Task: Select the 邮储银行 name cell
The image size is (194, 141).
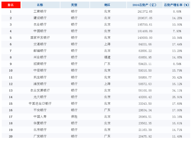Action: tap(40, 51)
